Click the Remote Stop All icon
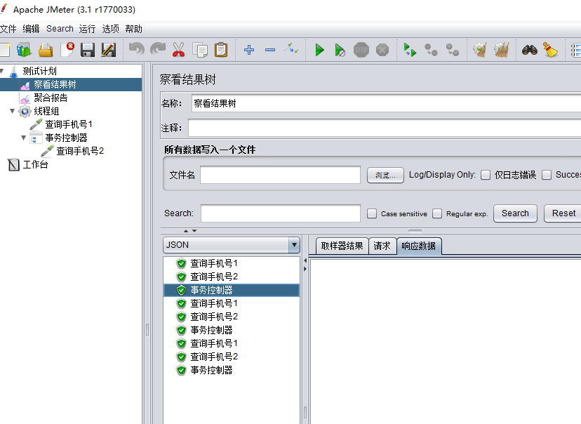581x424 pixels. [431, 50]
